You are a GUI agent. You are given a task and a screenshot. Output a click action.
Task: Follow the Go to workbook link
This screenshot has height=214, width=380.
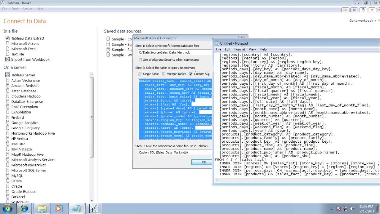tap(361, 21)
